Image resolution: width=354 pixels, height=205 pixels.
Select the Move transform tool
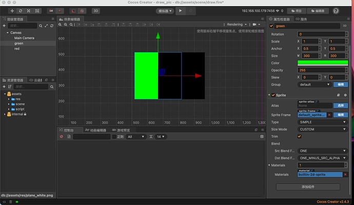click(x=12, y=11)
